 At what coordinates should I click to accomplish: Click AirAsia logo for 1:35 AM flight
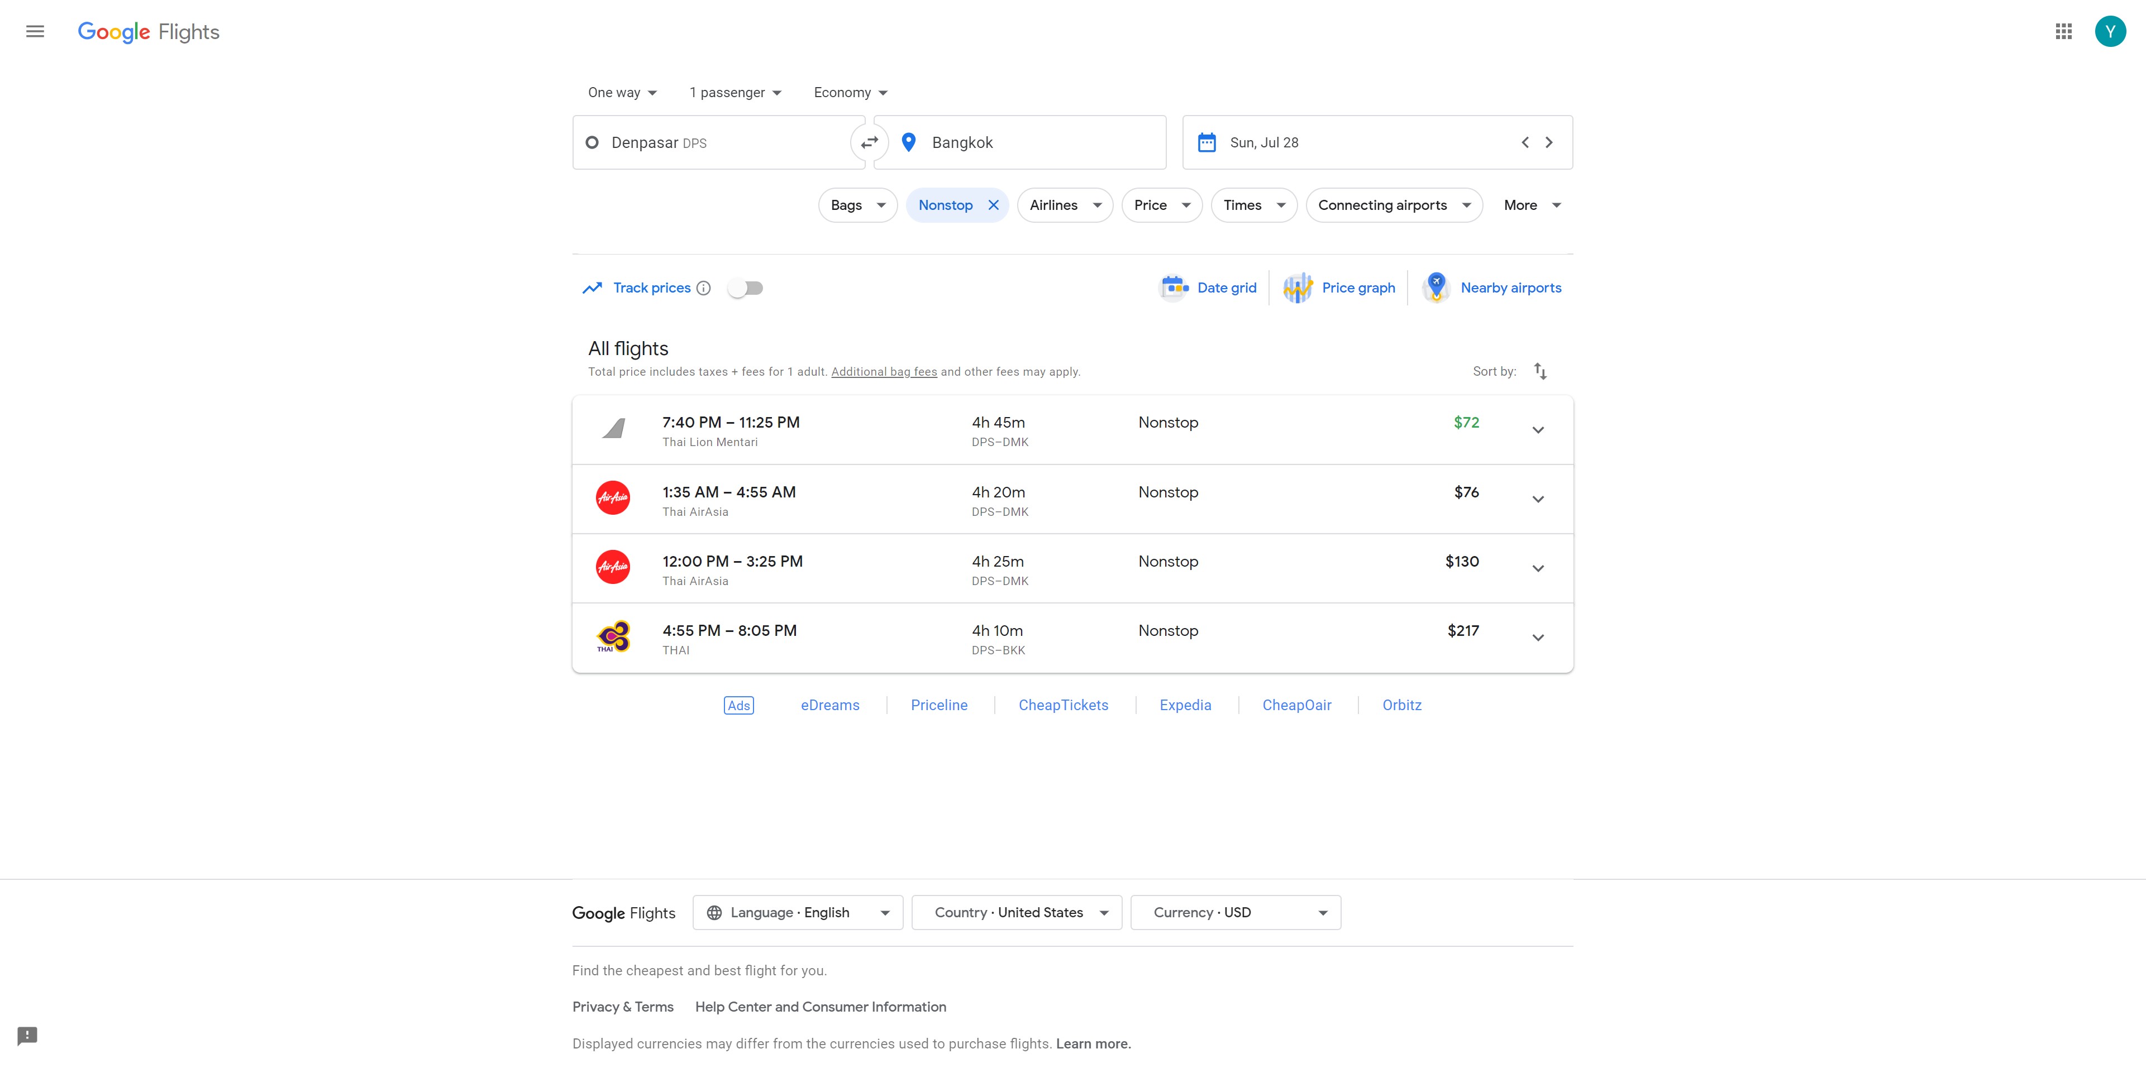613,498
